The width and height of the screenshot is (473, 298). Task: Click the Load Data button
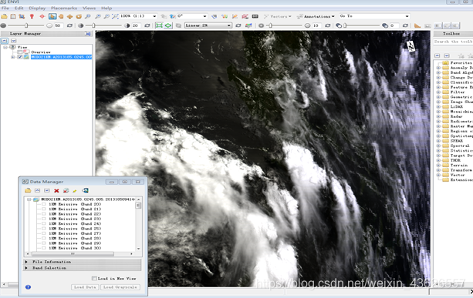pos(85,287)
